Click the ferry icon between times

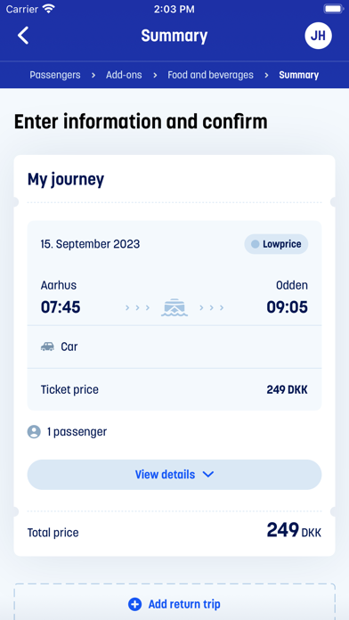click(174, 307)
